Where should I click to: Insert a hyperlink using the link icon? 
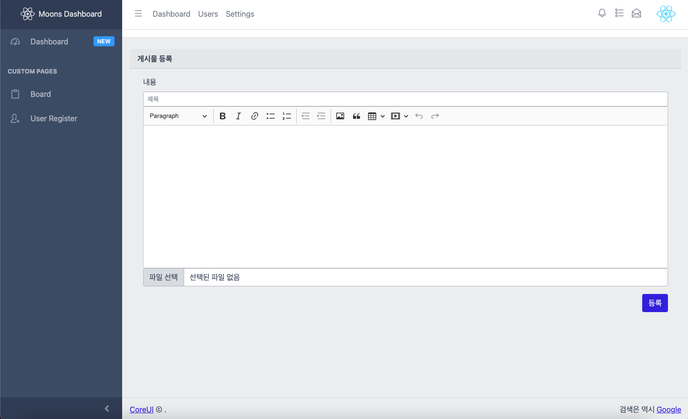coord(254,116)
